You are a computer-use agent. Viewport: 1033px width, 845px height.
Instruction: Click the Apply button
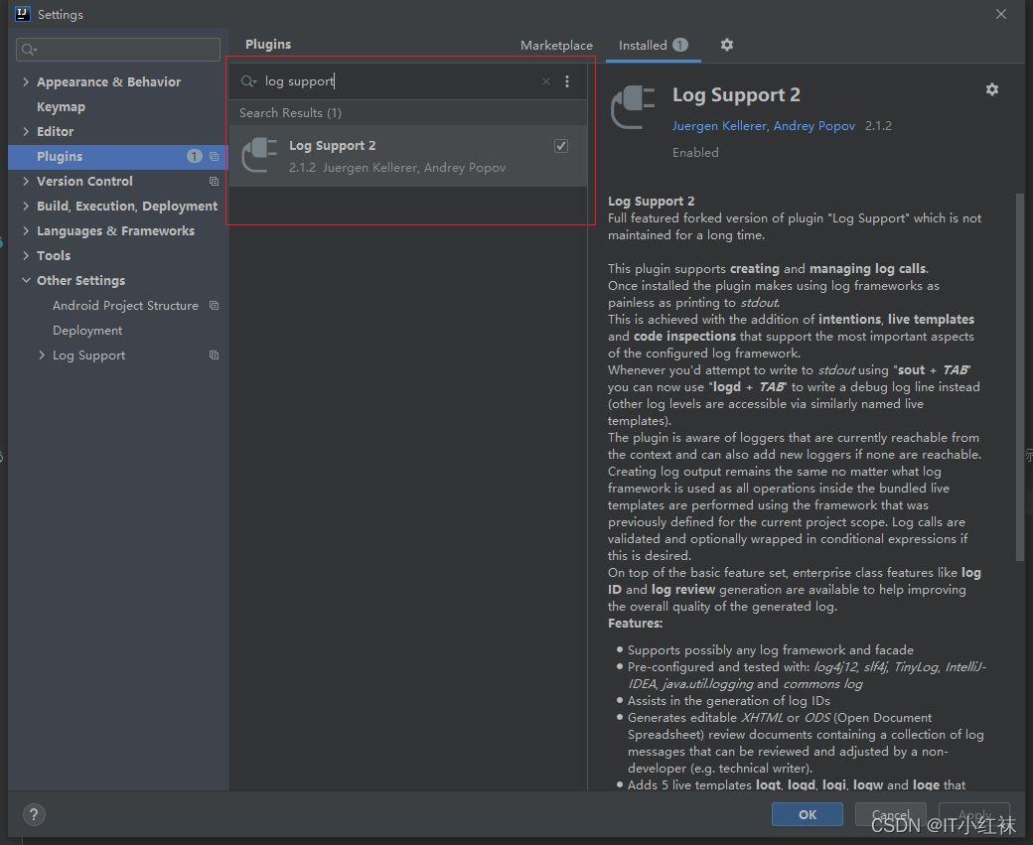coord(974,814)
